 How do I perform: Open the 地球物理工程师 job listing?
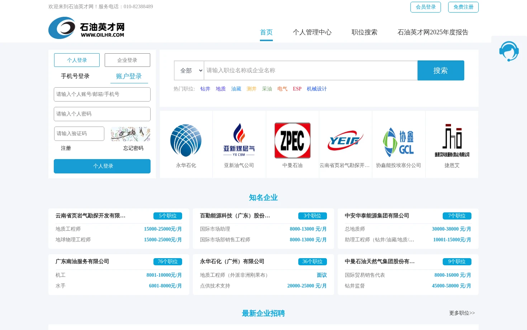(73, 240)
